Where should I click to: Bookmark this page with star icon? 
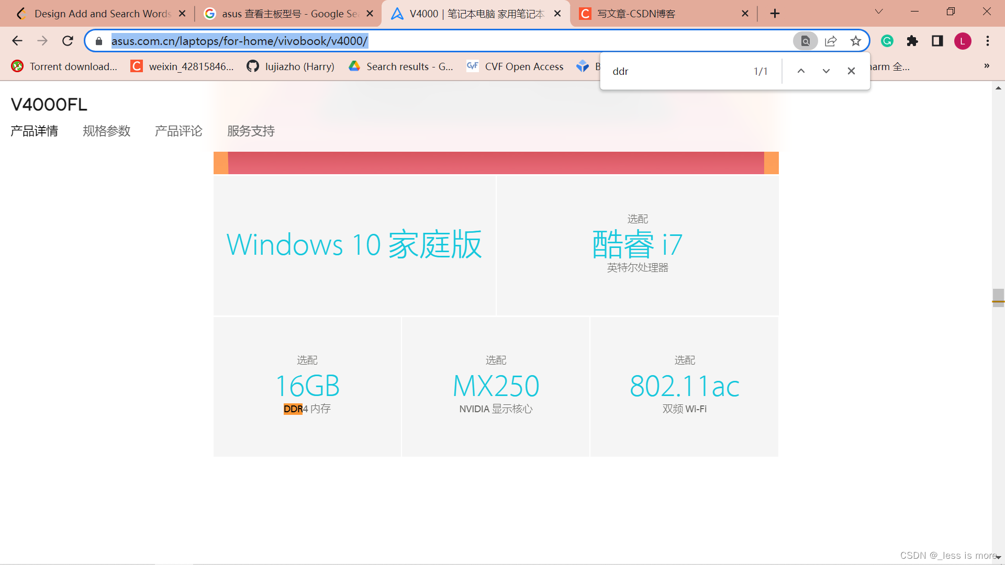tap(855, 41)
